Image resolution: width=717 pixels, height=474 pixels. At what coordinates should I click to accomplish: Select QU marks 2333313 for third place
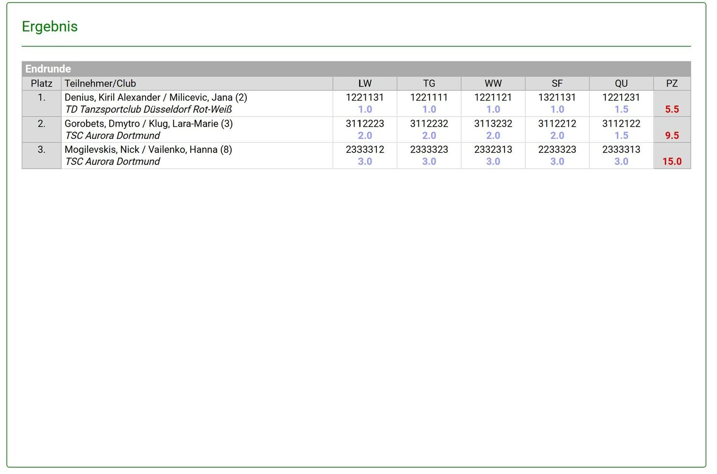click(x=621, y=149)
